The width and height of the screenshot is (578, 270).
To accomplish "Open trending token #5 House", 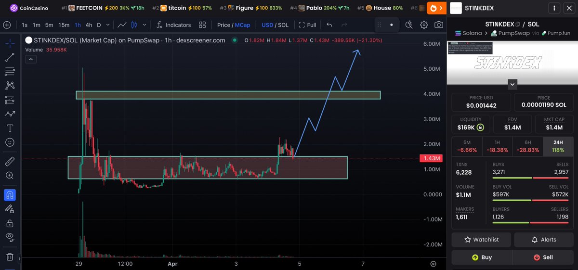I will (380, 8).
